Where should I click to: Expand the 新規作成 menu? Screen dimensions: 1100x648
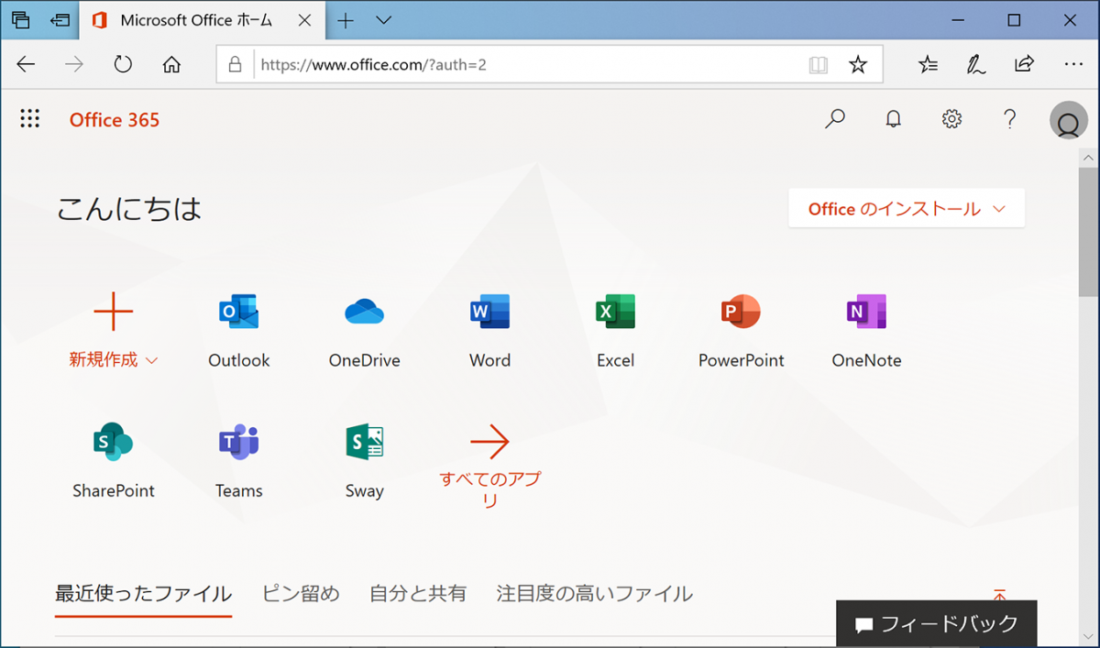coord(114,330)
